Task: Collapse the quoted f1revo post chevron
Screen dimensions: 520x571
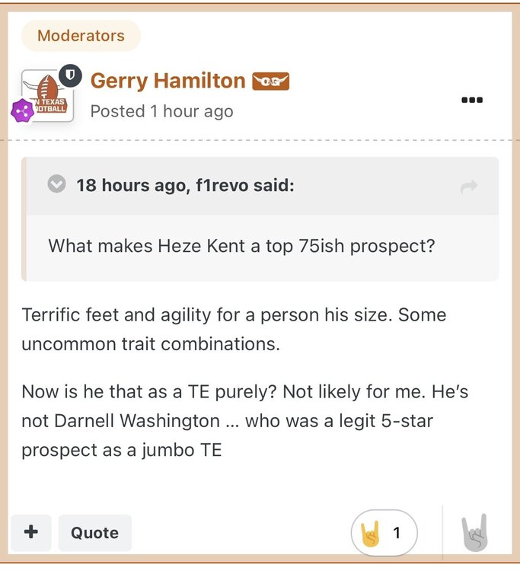Action: pos(56,184)
